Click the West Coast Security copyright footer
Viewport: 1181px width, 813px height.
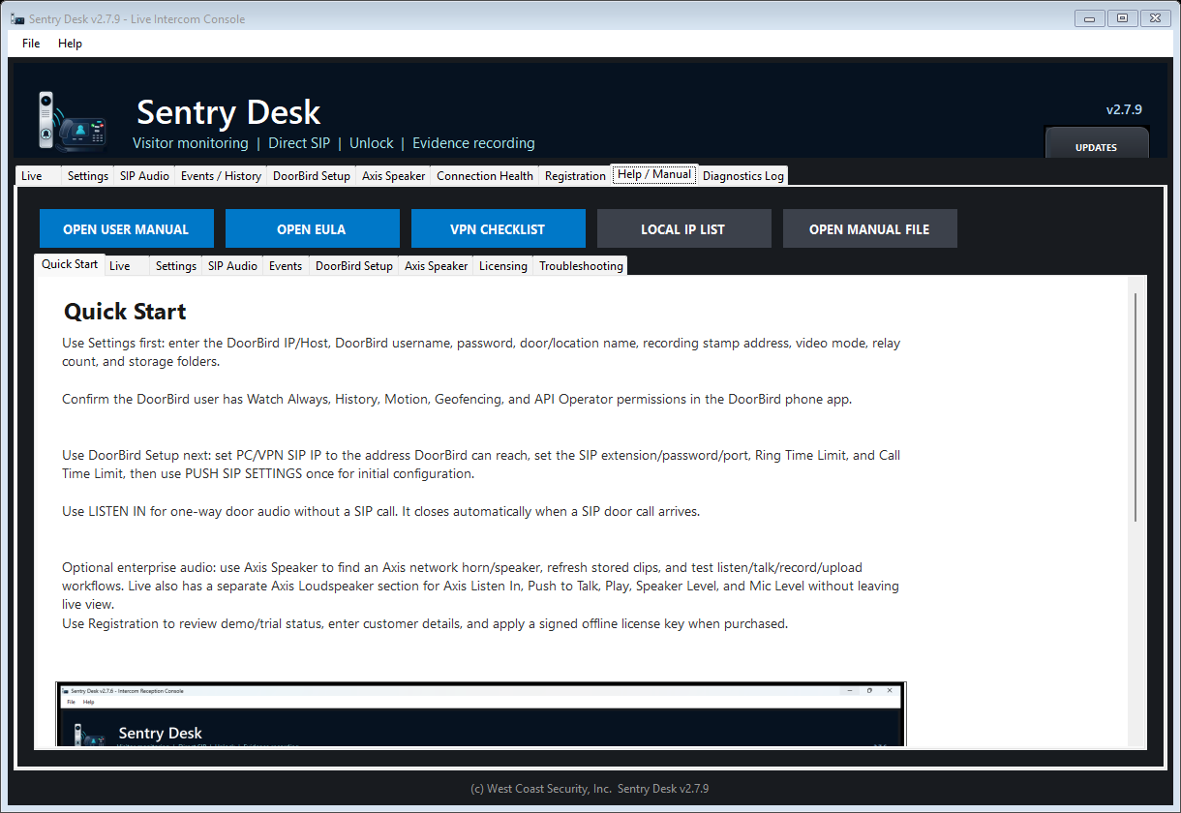tap(590, 789)
